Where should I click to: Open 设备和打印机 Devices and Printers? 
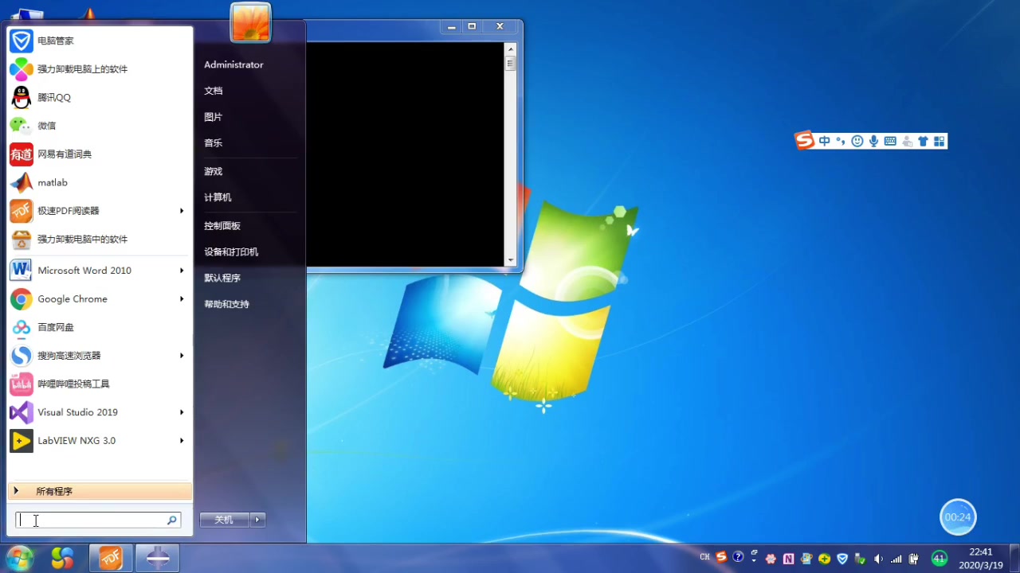coord(231,252)
